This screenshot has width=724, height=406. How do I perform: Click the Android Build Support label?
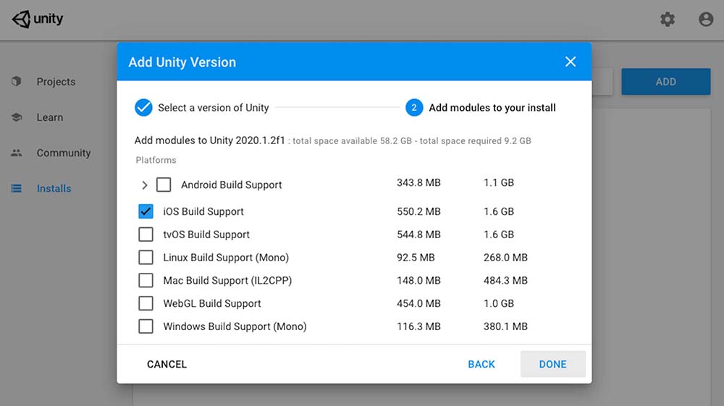click(x=232, y=185)
